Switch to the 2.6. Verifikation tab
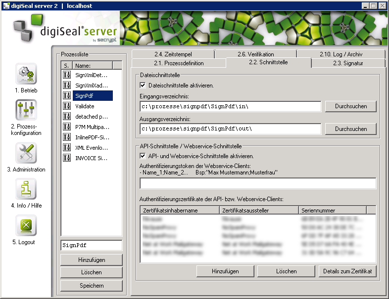The width and height of the screenshot is (389, 299). 256,54
